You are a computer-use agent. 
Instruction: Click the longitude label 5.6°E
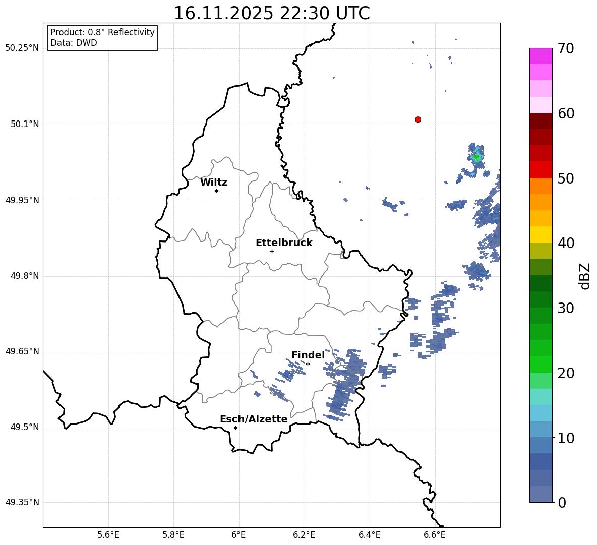[108, 535]
